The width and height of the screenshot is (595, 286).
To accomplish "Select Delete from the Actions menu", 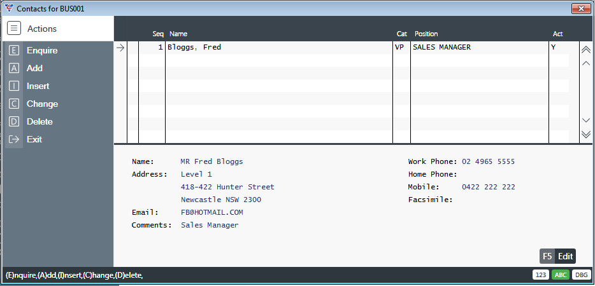I will click(39, 121).
